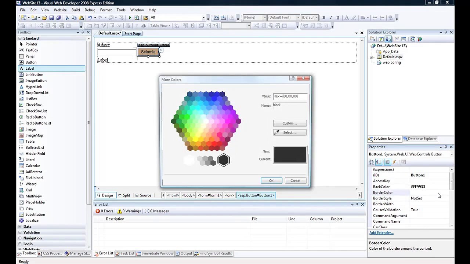The image size is (470, 264).
Task: Collapse the Standard toolbox group
Action: 20,38
